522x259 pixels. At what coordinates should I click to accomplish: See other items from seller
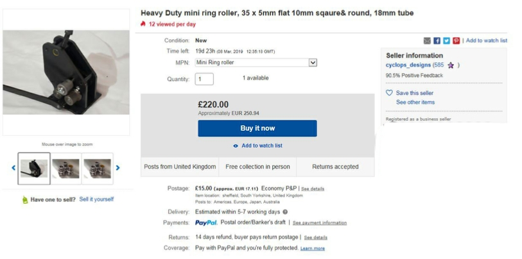point(415,102)
